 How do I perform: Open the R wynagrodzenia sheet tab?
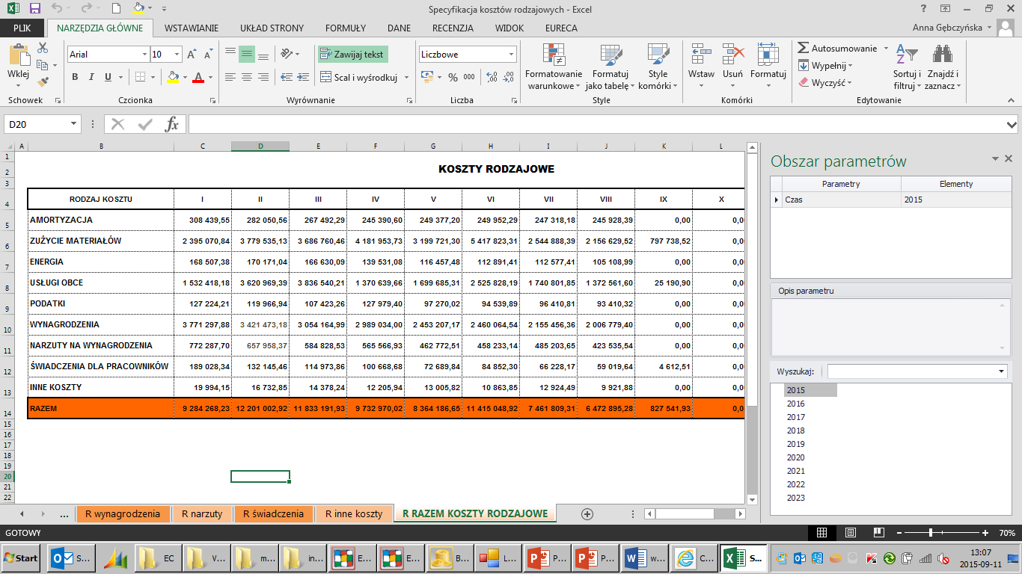123,514
